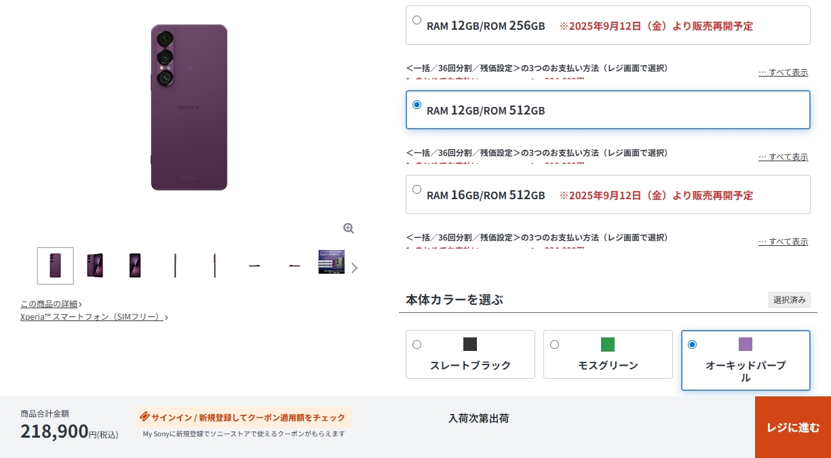Click the purple color swatch

tap(746, 344)
